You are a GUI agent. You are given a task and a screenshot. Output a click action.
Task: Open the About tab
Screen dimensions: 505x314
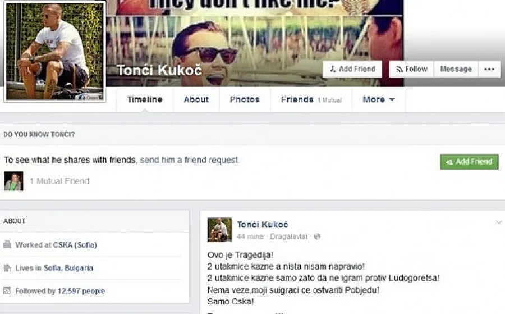(x=196, y=99)
